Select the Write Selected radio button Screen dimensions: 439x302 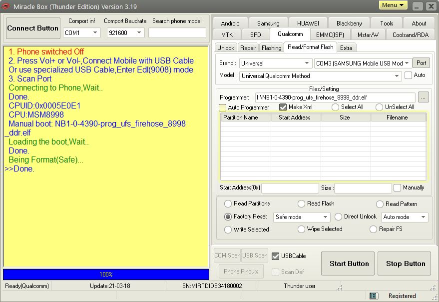pyautogui.click(x=228, y=229)
